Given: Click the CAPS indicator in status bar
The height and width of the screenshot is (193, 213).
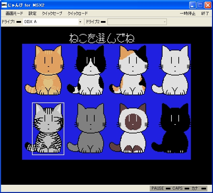Looking at the screenshot, I should [177, 188].
